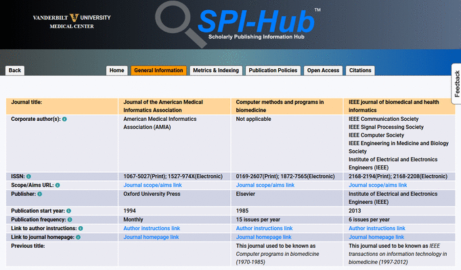Click info icon beside Publication frequency
The width and height of the screenshot is (461, 270).
coord(70,219)
